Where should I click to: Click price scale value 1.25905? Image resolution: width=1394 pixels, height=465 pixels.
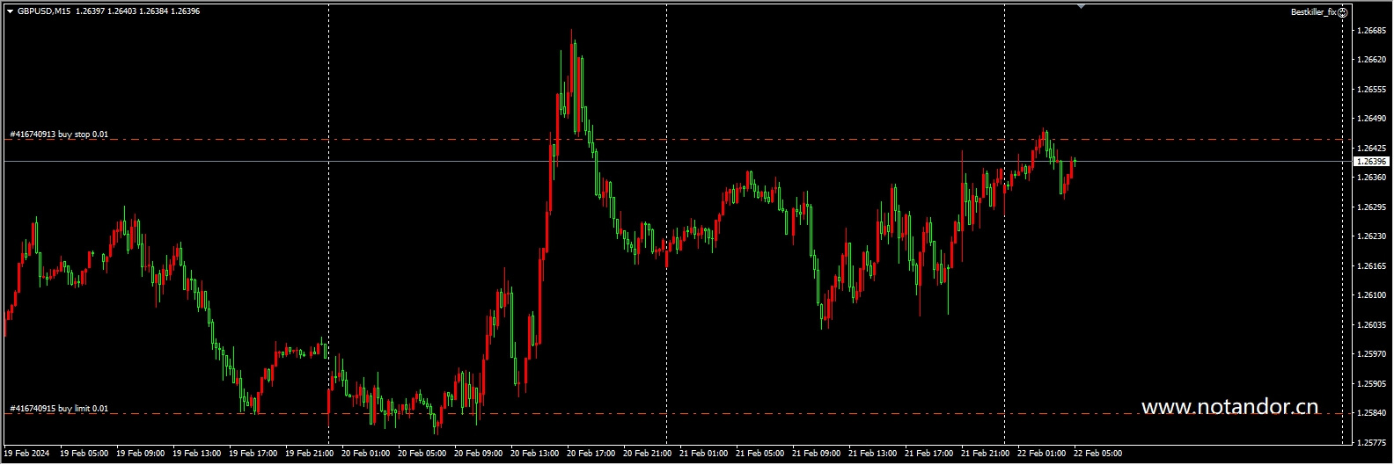(1372, 383)
